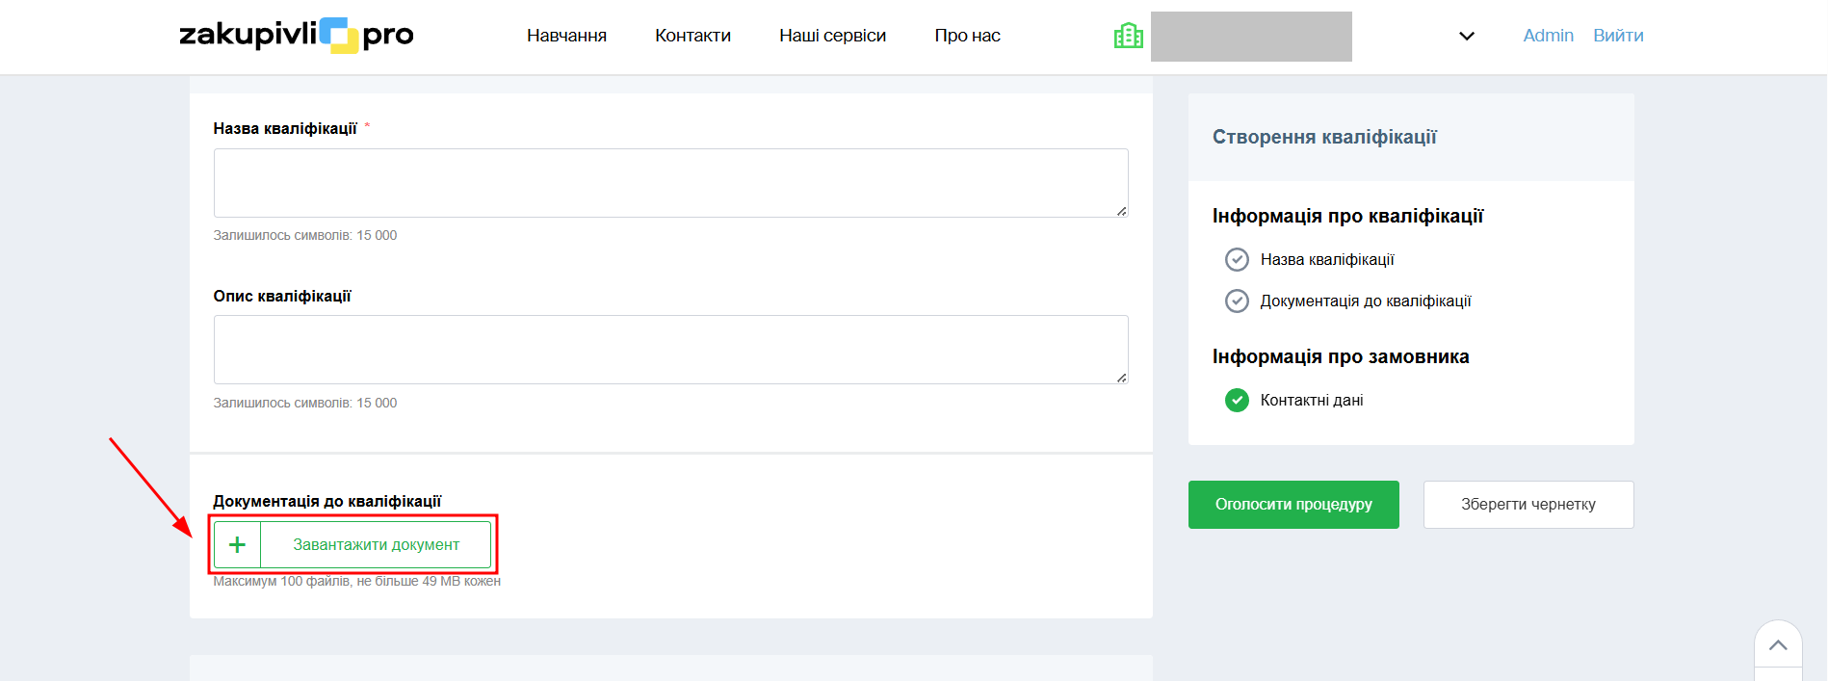Go to the Про нас page

tap(967, 36)
